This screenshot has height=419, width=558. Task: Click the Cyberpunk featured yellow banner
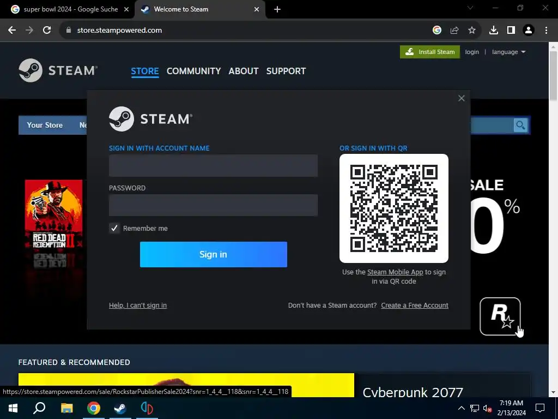[186, 385]
